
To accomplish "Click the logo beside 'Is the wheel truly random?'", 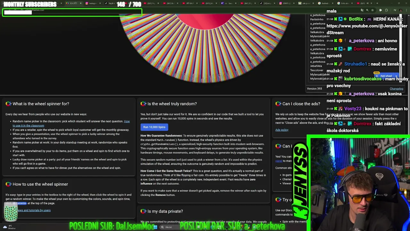I will 143,104.
